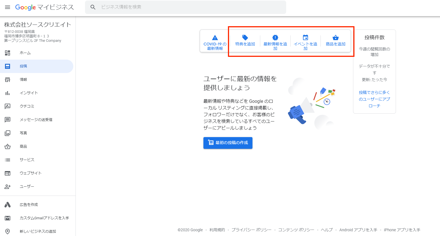
Task: Select the COVID-19 の最新情報 label
Action: (215, 46)
